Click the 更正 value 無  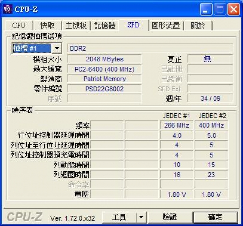click(x=210, y=59)
